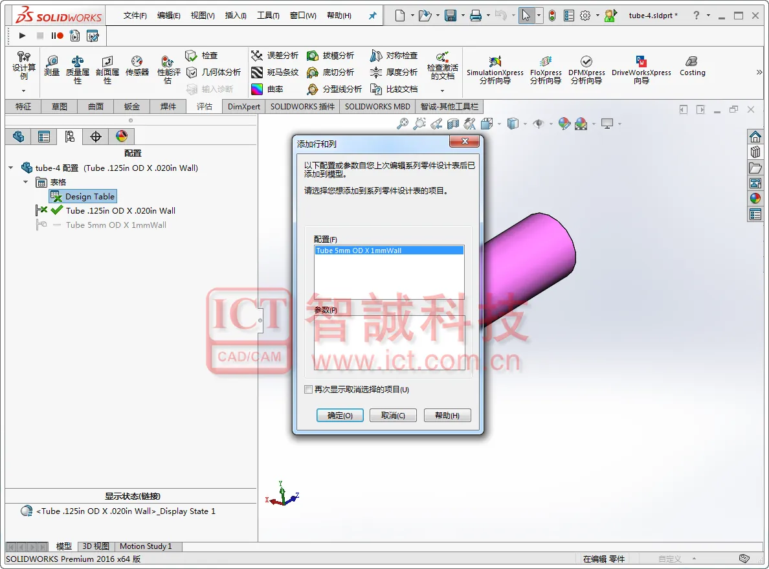Screen dimensions: 769x569
Task: Open Draft Analysis (拔模分析)
Action: [x=330, y=56]
